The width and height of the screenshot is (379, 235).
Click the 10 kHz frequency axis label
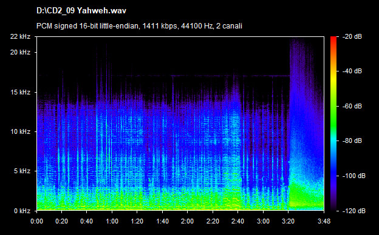pyautogui.click(x=20, y=131)
